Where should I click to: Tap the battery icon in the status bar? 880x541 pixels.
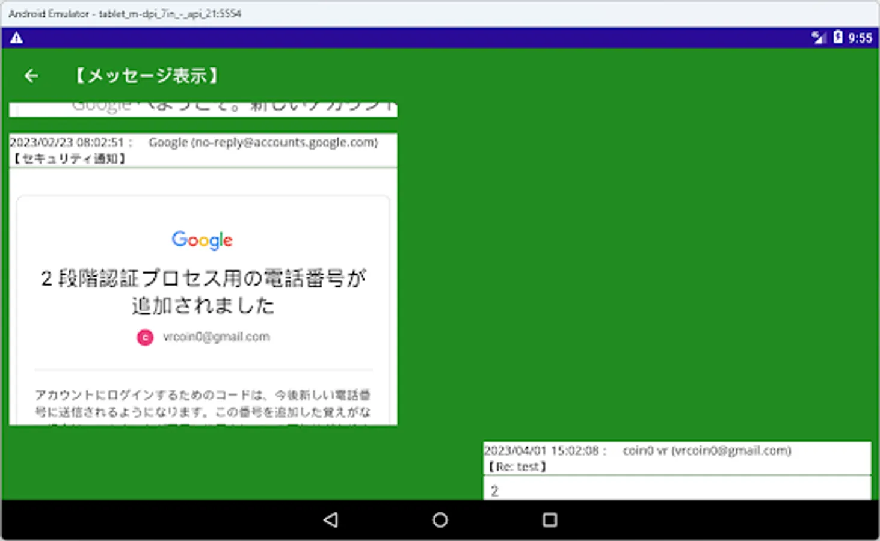point(838,37)
